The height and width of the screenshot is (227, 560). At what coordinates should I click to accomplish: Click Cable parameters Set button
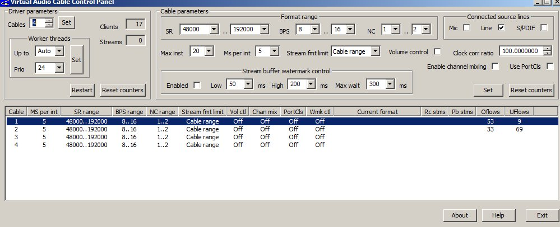(488, 90)
